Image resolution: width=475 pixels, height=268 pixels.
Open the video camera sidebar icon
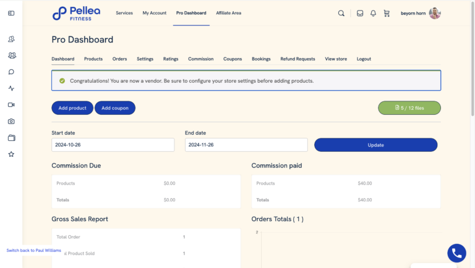coord(11,104)
